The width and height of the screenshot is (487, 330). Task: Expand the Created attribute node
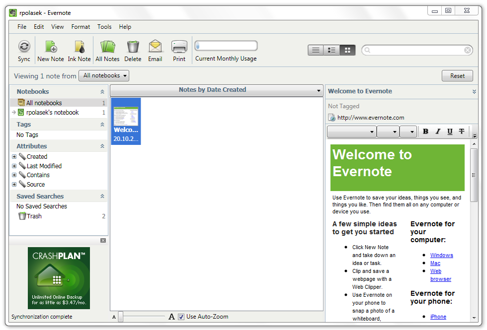[x=14, y=157]
